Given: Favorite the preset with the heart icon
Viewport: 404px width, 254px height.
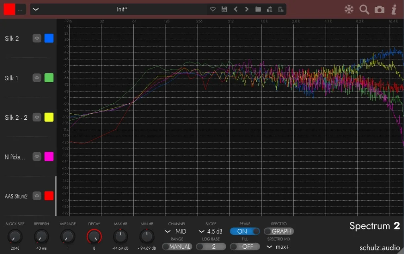Looking at the screenshot, I should pos(213,9).
